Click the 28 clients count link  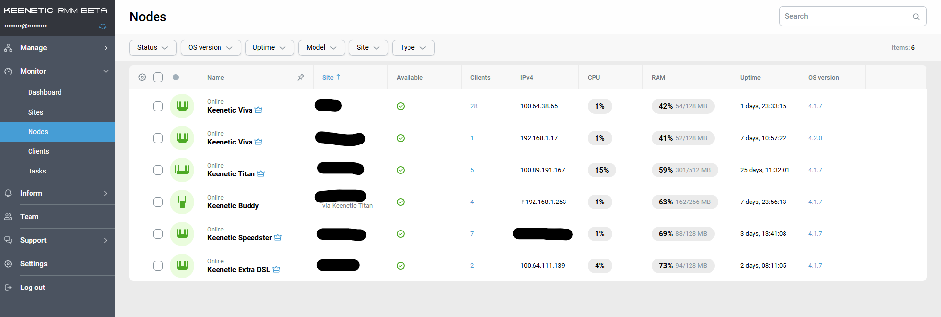474,106
